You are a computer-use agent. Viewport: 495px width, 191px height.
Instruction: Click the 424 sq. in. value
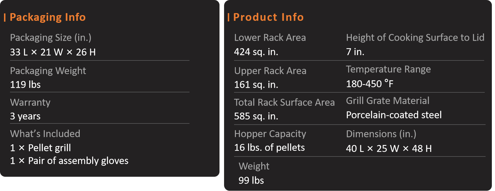click(x=256, y=52)
